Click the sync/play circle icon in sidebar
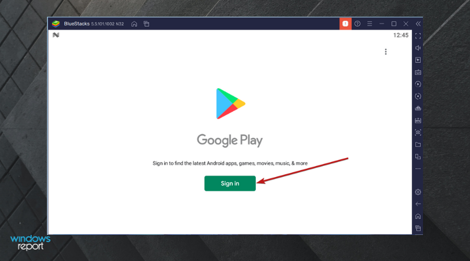The width and height of the screenshot is (470, 261). (x=418, y=84)
